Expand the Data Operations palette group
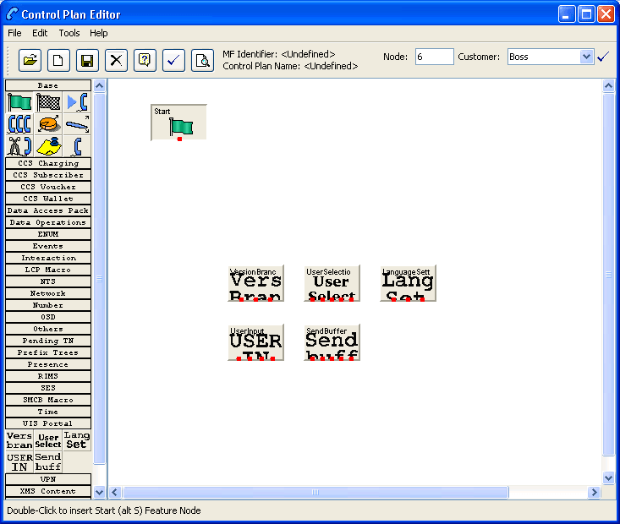This screenshot has height=524, width=620. pyautogui.click(x=48, y=222)
